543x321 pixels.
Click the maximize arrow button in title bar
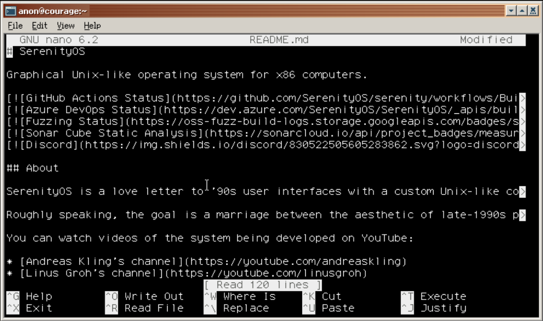click(522, 11)
